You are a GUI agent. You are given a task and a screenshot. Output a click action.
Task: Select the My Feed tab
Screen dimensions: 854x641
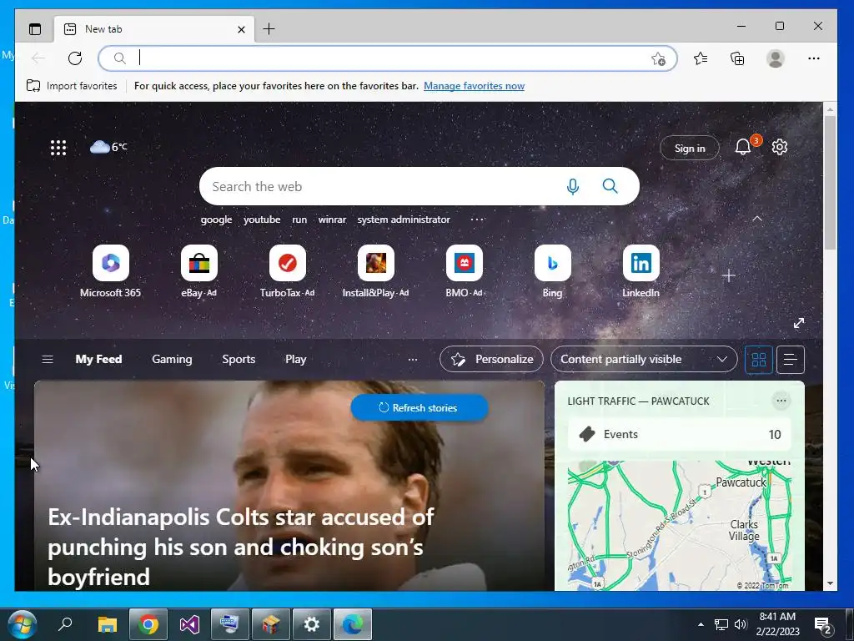coord(98,359)
